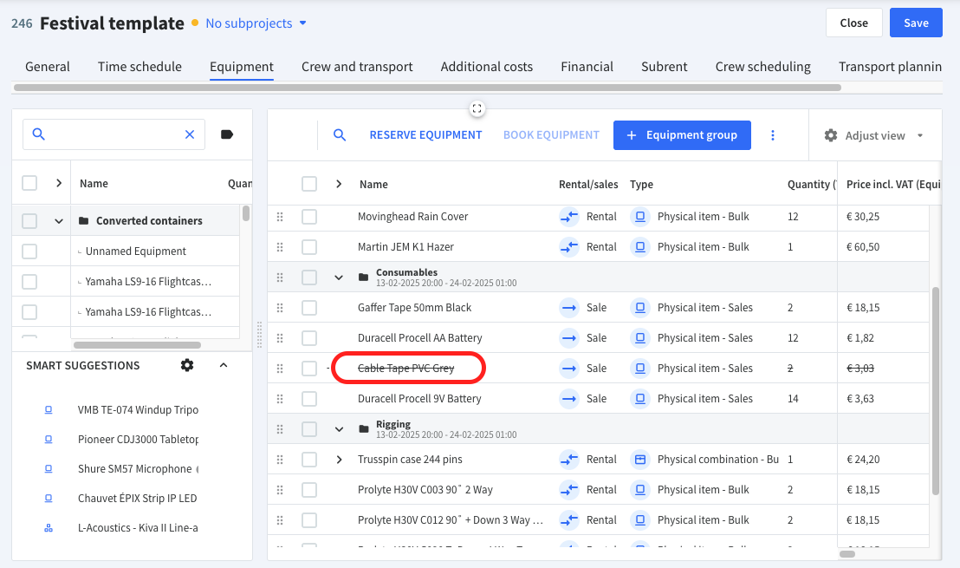The image size is (960, 568).
Task: Open the Smart Suggestions settings gear
Action: (x=187, y=365)
